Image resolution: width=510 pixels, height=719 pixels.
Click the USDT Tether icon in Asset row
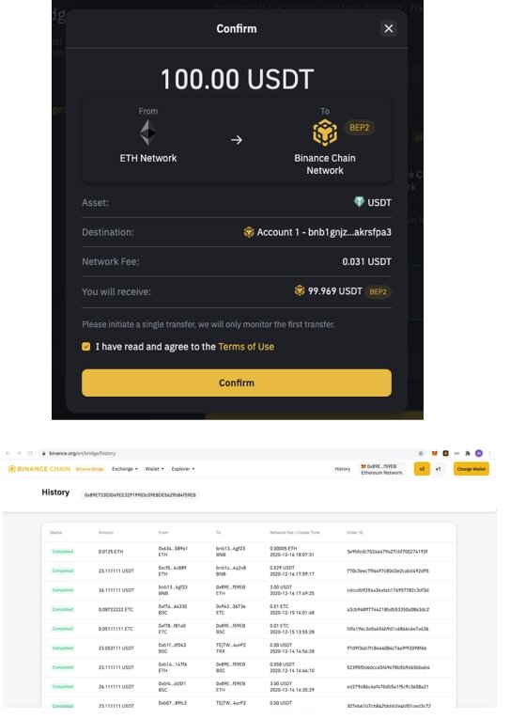click(359, 202)
